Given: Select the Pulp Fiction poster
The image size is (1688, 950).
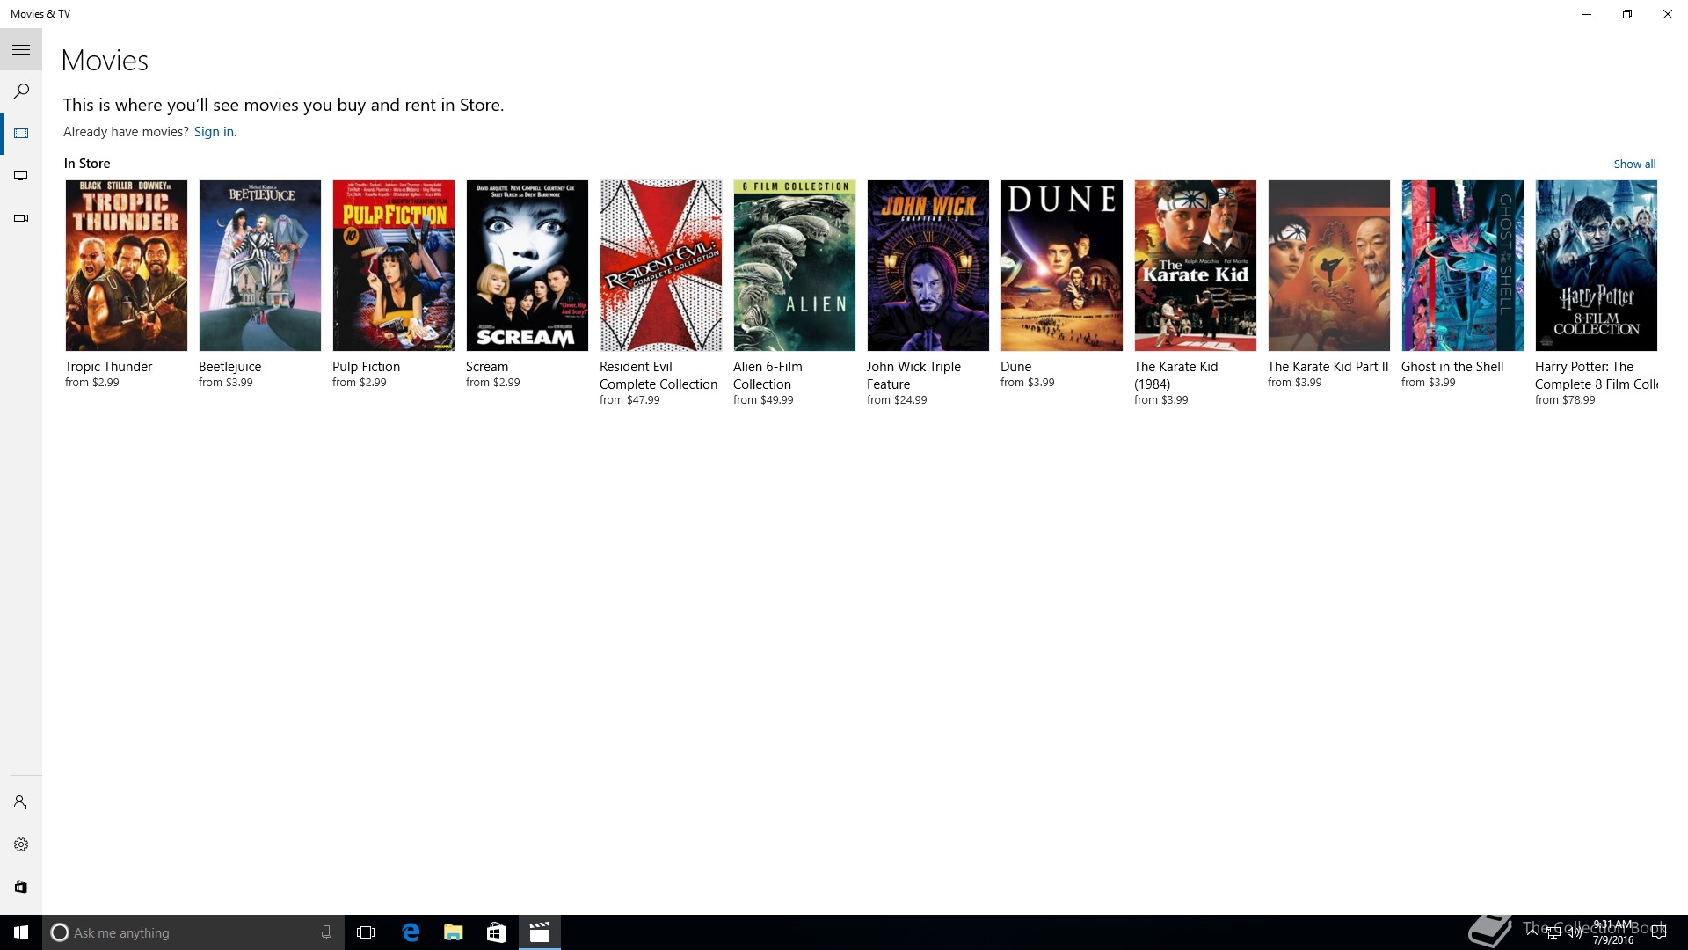Looking at the screenshot, I should click(394, 266).
